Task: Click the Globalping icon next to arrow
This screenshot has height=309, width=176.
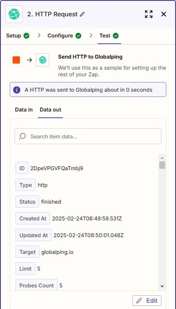Action: (43, 60)
